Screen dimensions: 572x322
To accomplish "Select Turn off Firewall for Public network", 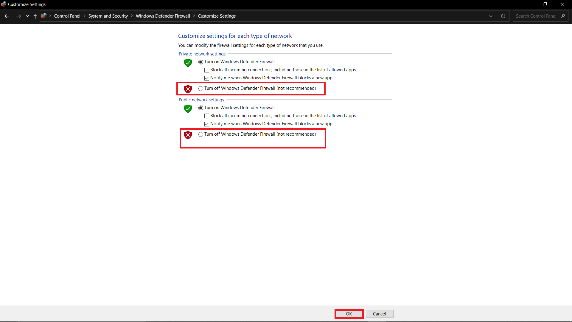I will pyautogui.click(x=201, y=134).
